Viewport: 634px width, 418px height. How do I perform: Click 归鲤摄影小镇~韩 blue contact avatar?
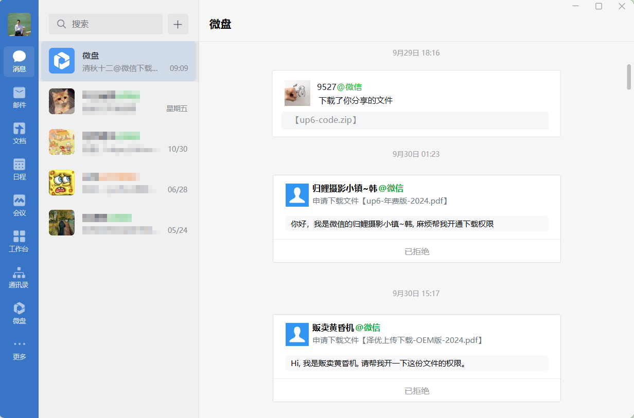click(x=297, y=195)
